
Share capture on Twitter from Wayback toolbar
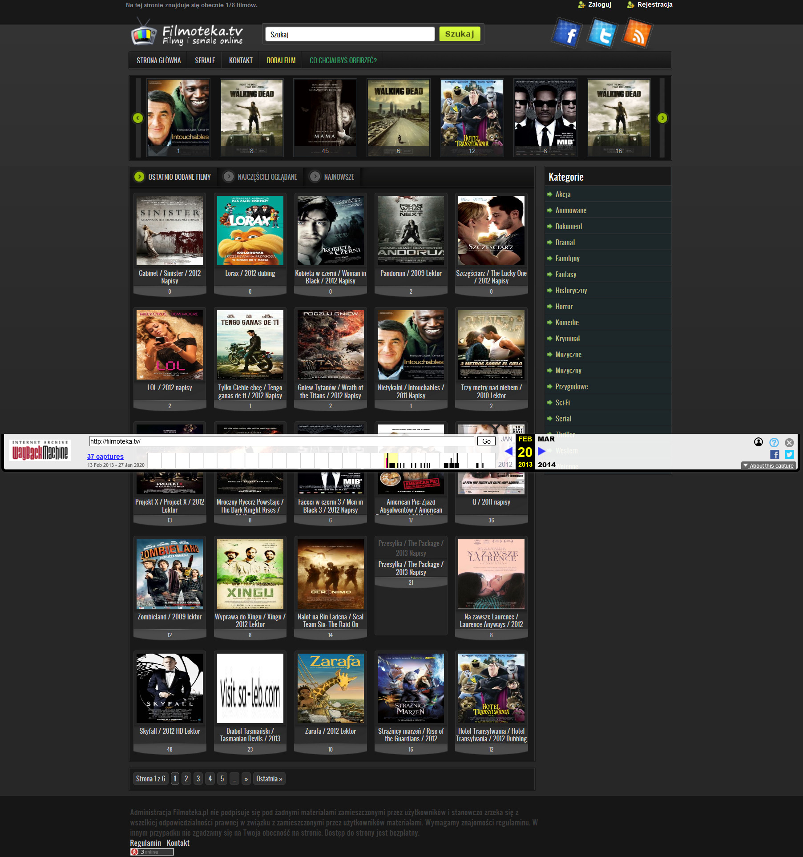click(789, 454)
